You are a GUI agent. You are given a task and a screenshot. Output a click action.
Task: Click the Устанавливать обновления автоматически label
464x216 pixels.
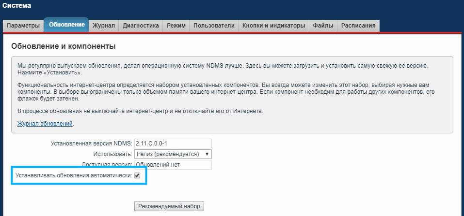[74, 175]
